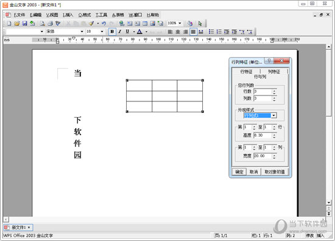Undo the last action with the blue arrow
Screen dimensions: 335x241
(x=104, y=23)
